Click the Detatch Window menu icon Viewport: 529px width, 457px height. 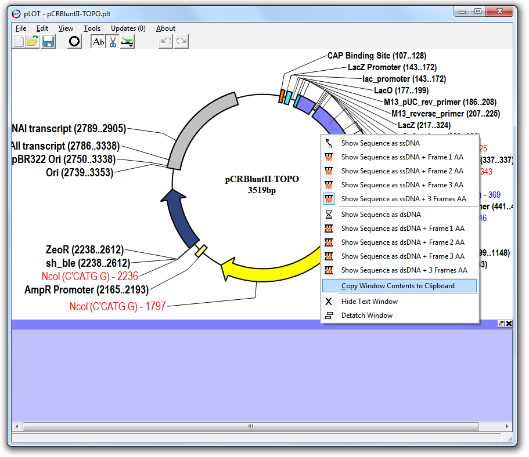pyautogui.click(x=329, y=315)
